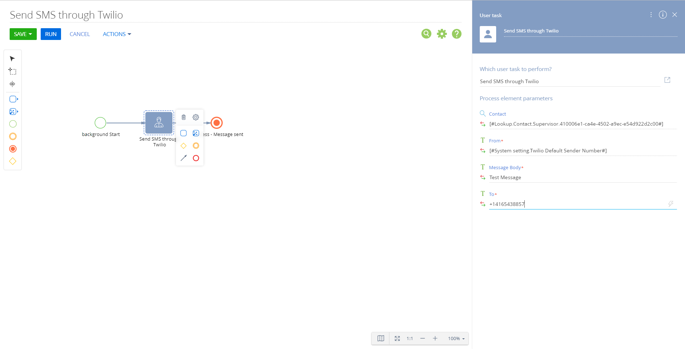Open the ACTIONS dropdown menu

[116, 34]
